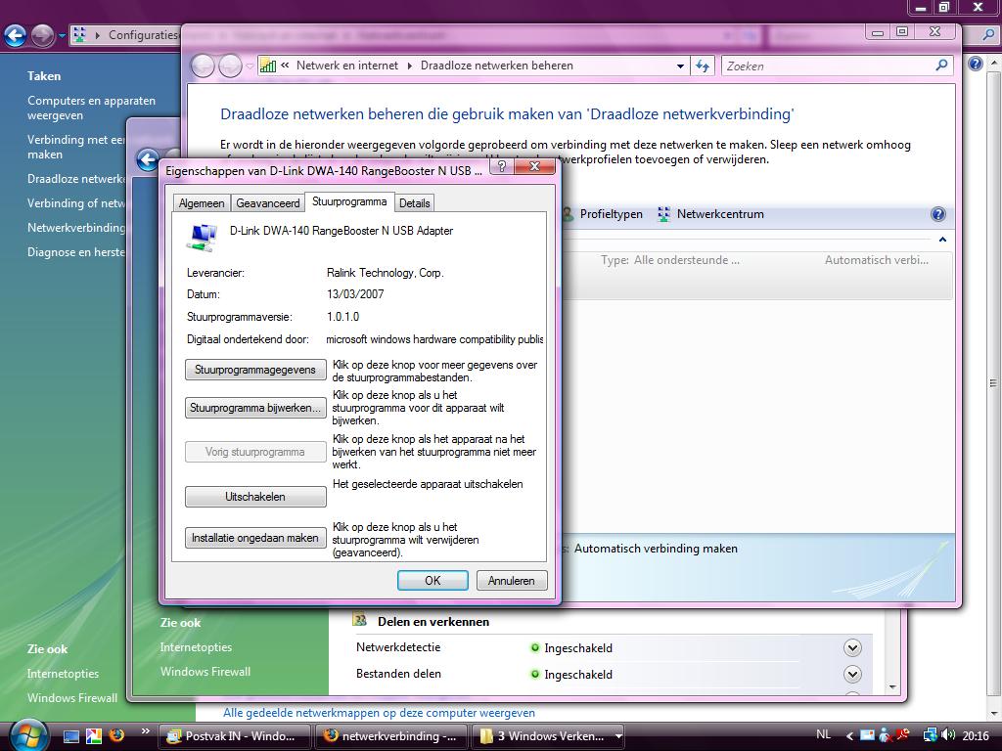Open the colorful switcher icon in quick launch
The height and width of the screenshot is (751, 1002).
(x=93, y=736)
